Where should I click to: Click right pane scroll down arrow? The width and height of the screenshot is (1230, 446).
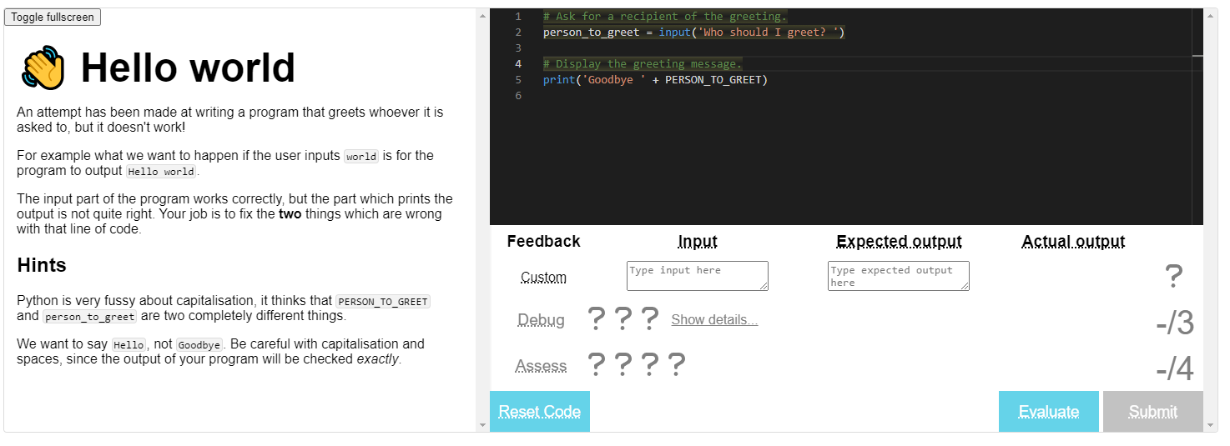pyautogui.click(x=1211, y=425)
